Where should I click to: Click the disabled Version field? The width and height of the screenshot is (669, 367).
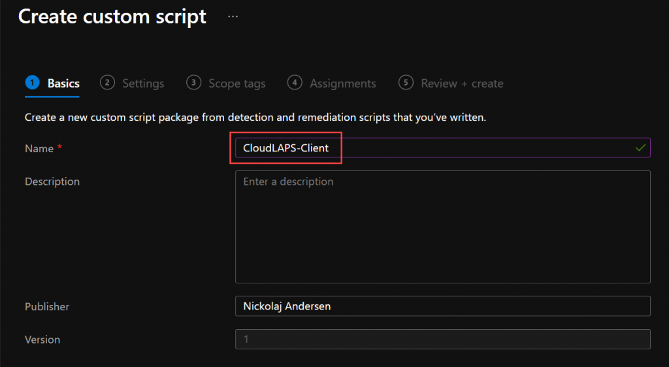[442, 340]
